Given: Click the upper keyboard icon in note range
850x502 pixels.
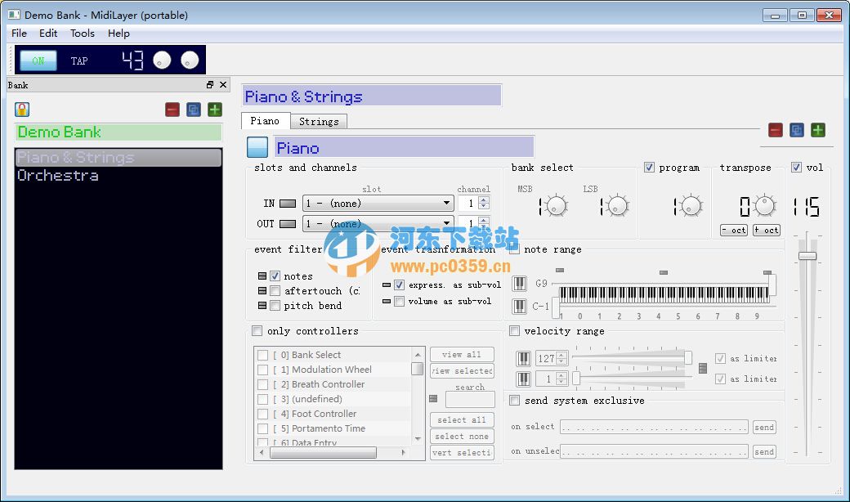Looking at the screenshot, I should click(x=521, y=283).
